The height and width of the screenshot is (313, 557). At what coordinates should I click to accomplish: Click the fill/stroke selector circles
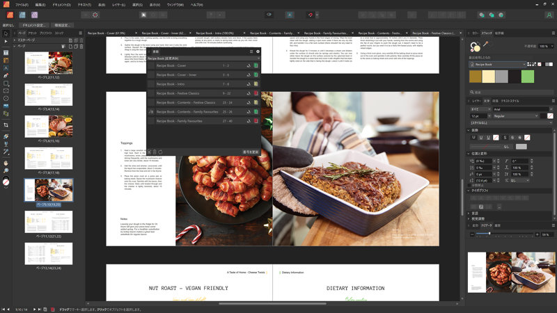(x=475, y=47)
